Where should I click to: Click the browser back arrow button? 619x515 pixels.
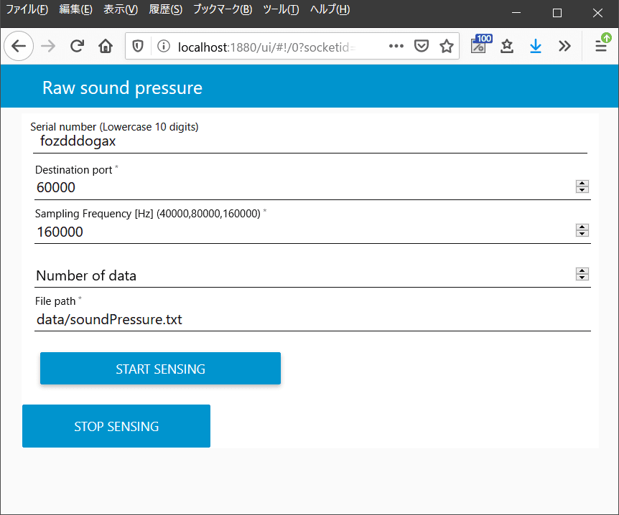[x=19, y=47]
